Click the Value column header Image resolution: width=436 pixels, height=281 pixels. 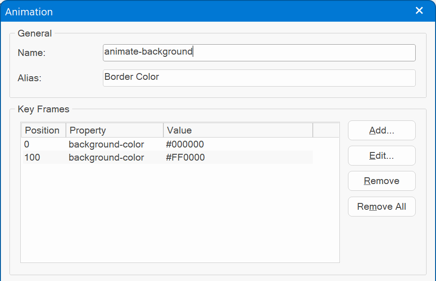237,130
